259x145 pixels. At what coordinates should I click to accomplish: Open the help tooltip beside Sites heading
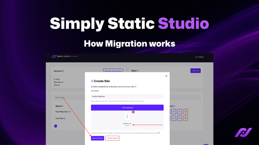pos(137,71)
